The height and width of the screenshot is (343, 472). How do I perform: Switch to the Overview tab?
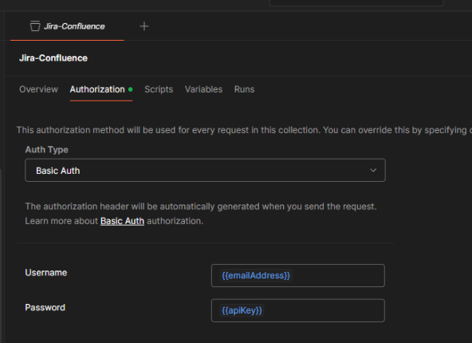click(x=38, y=89)
